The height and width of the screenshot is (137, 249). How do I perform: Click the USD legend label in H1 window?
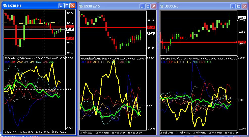pos(51,62)
